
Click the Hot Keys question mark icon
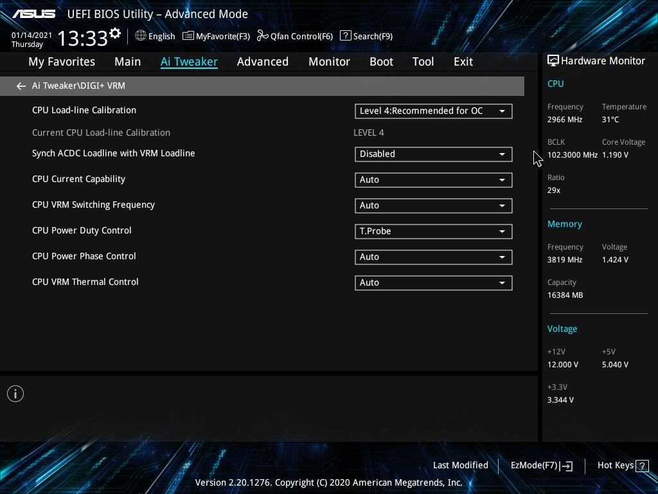(642, 466)
